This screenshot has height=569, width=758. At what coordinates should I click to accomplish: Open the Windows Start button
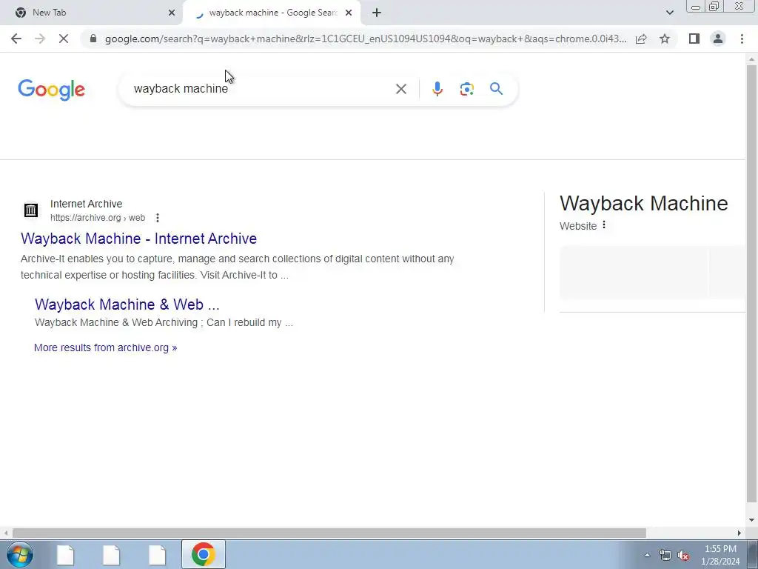click(x=20, y=554)
